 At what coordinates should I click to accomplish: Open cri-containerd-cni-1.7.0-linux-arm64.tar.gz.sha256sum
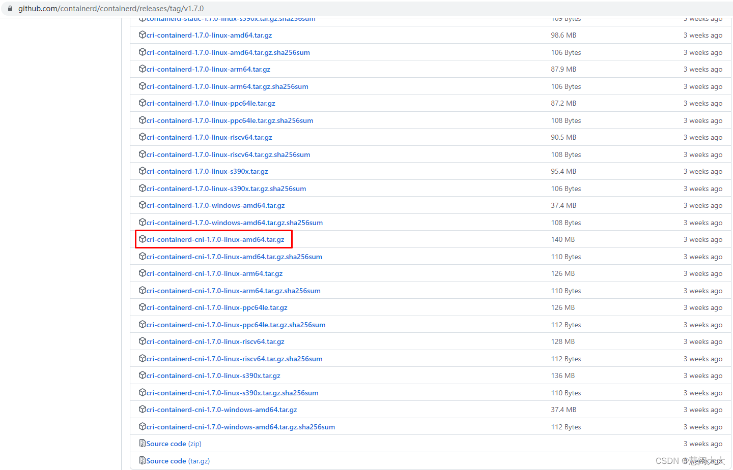coord(234,291)
